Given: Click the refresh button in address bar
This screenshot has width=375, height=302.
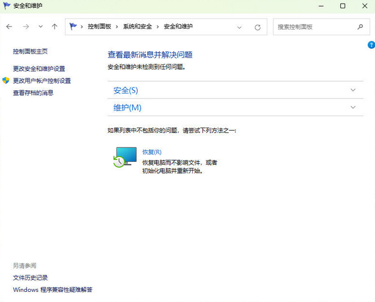Looking at the screenshot, I should click(258, 27).
